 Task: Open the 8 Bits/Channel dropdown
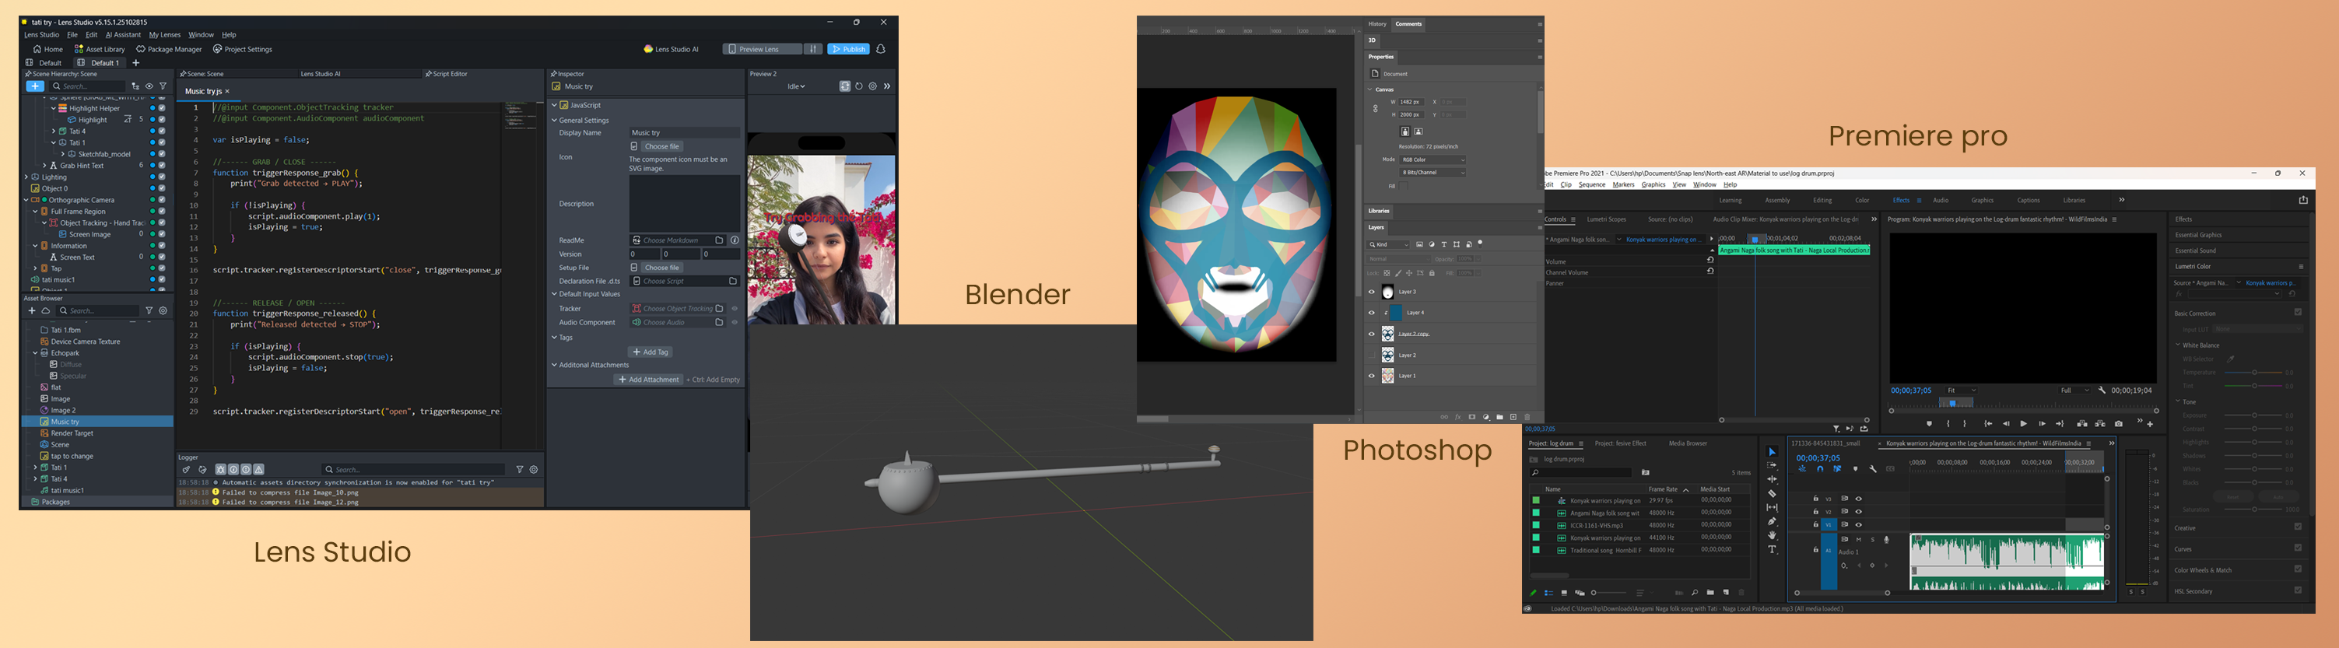point(1433,173)
